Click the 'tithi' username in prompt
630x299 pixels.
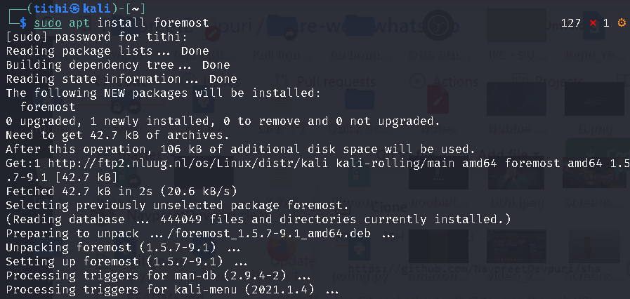(x=39, y=9)
